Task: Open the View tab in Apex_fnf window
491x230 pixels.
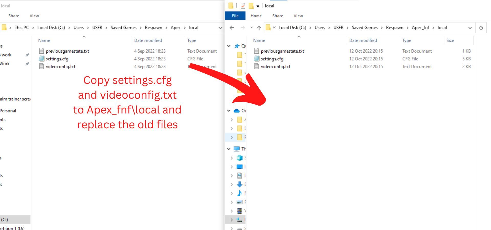Action: (298, 16)
